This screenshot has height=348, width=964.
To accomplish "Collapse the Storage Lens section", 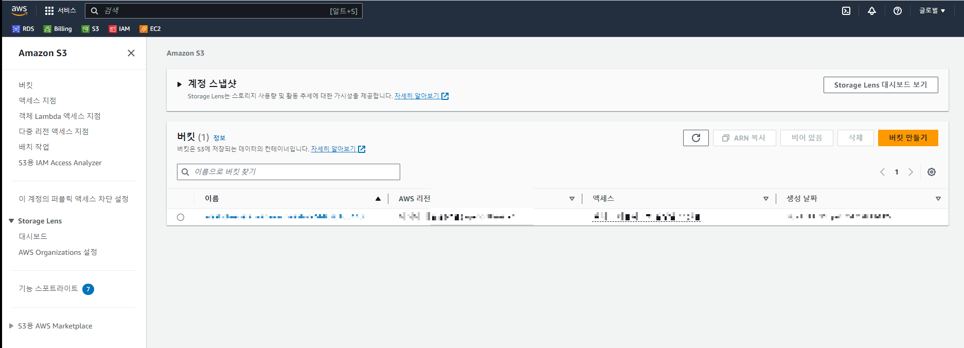I will (x=11, y=221).
